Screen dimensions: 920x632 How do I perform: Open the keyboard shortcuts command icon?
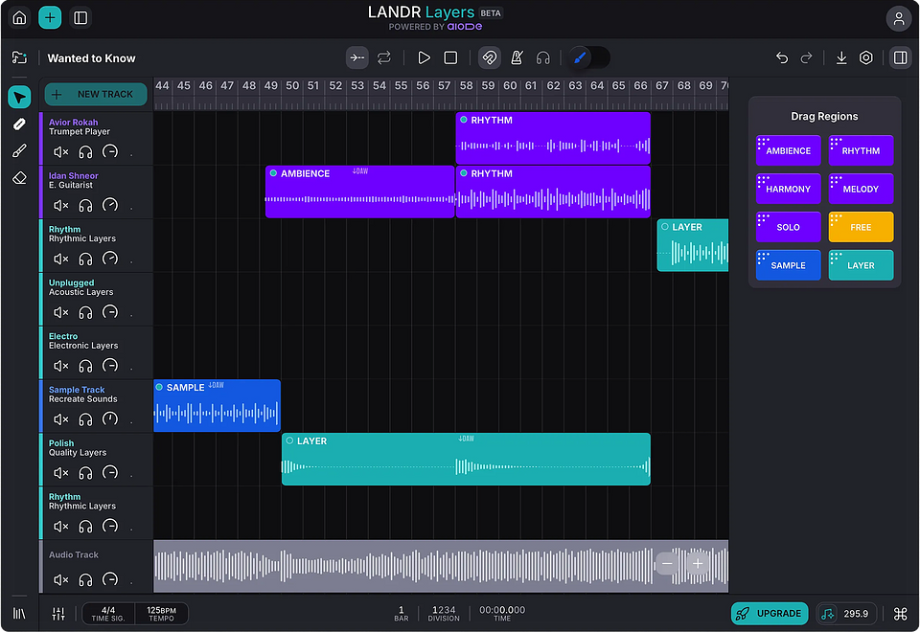click(900, 614)
